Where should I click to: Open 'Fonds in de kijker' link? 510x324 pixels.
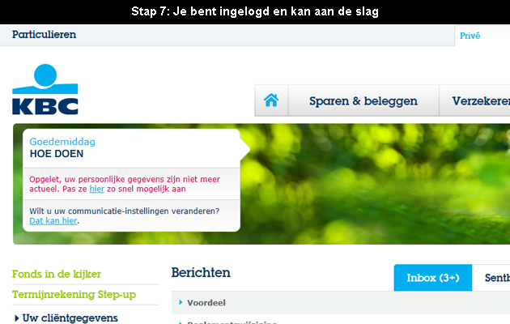coord(57,274)
